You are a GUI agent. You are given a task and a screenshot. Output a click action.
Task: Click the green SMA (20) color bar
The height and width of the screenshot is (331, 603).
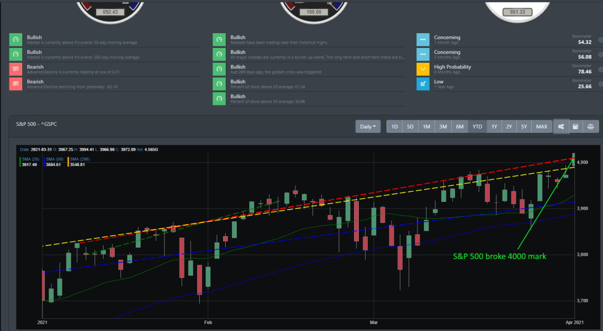[21, 162]
